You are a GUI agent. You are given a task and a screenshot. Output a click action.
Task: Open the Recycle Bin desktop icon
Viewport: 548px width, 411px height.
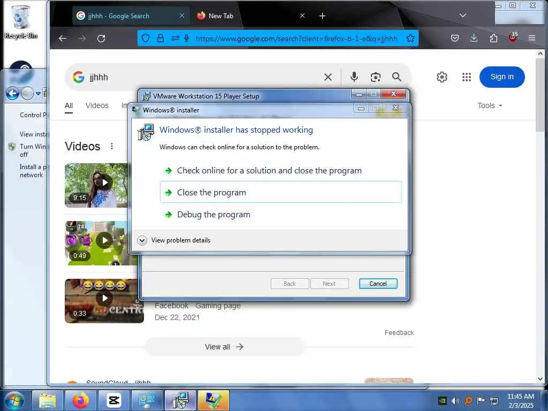[x=21, y=21]
